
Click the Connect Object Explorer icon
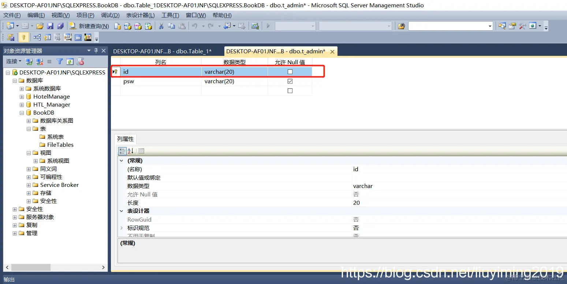pos(29,61)
